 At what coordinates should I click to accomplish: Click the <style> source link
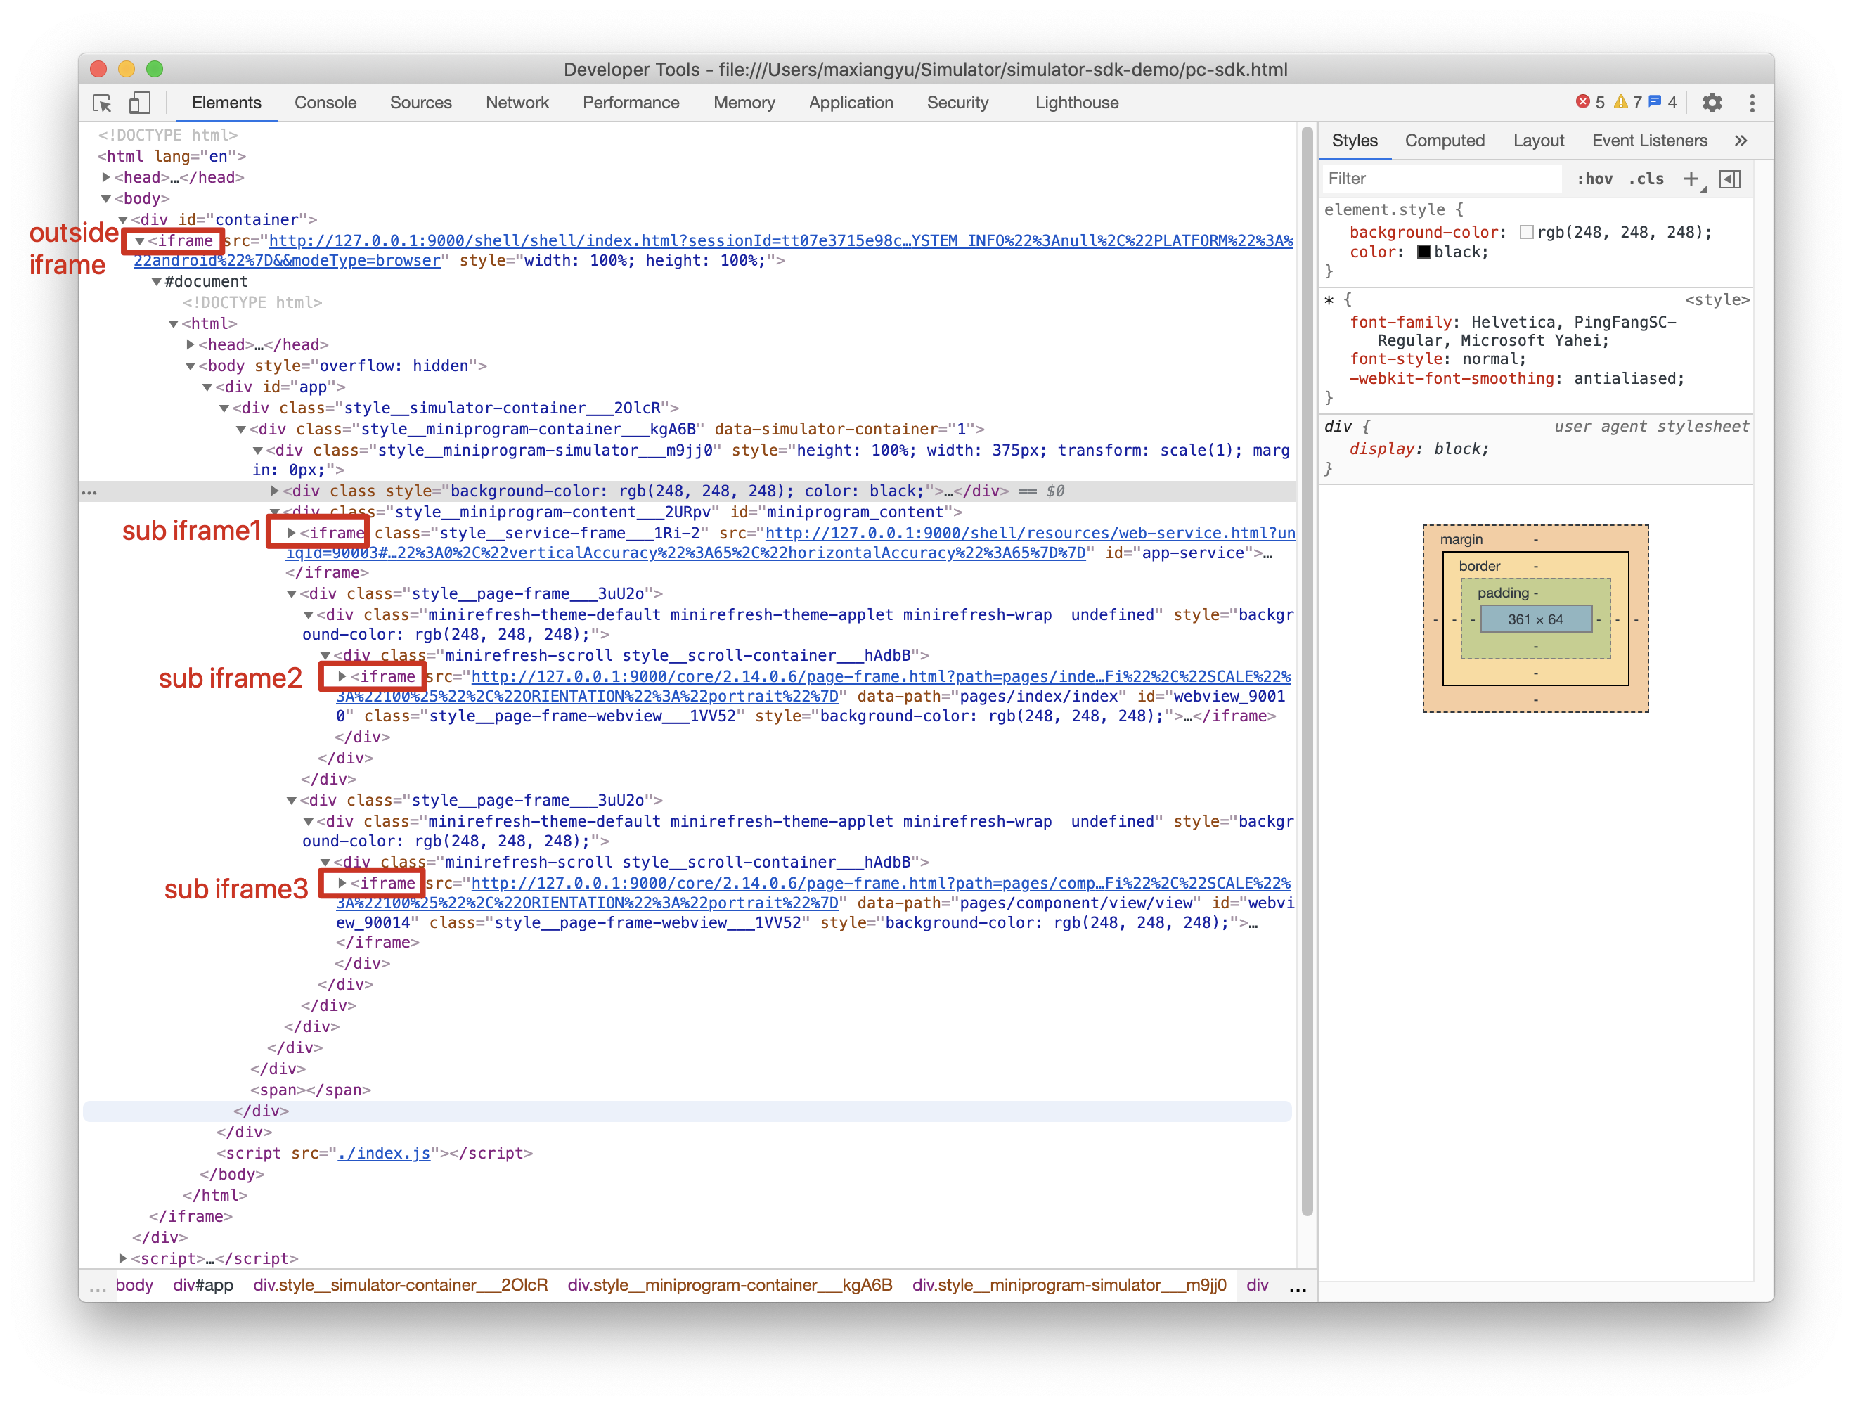(x=1717, y=300)
